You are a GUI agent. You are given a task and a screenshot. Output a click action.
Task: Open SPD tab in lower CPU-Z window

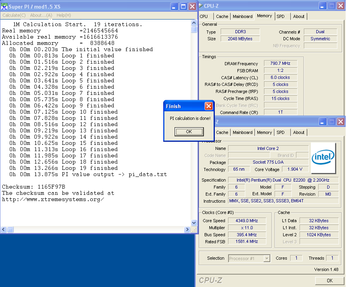(281, 132)
